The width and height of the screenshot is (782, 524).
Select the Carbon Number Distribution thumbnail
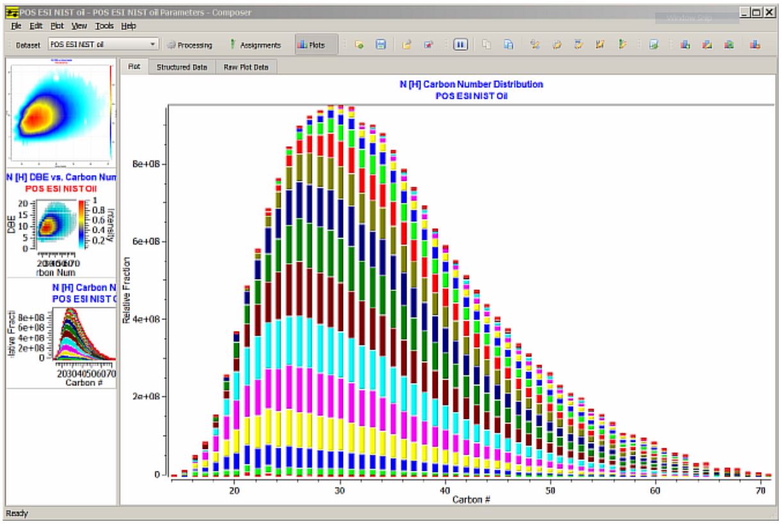(60, 334)
